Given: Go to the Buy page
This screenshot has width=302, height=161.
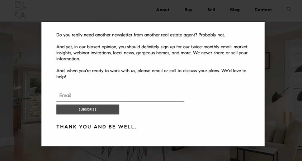Looking at the screenshot, I should point(188,10).
